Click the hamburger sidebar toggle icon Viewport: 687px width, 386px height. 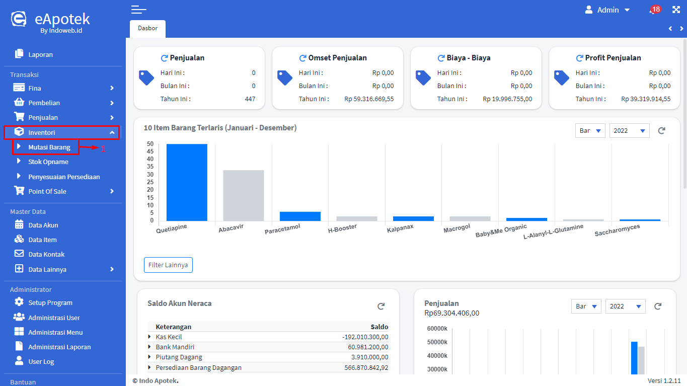click(138, 10)
